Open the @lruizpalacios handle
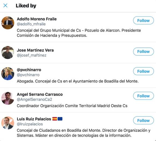Viewport: 156px width, 141px height. click(x=30, y=124)
